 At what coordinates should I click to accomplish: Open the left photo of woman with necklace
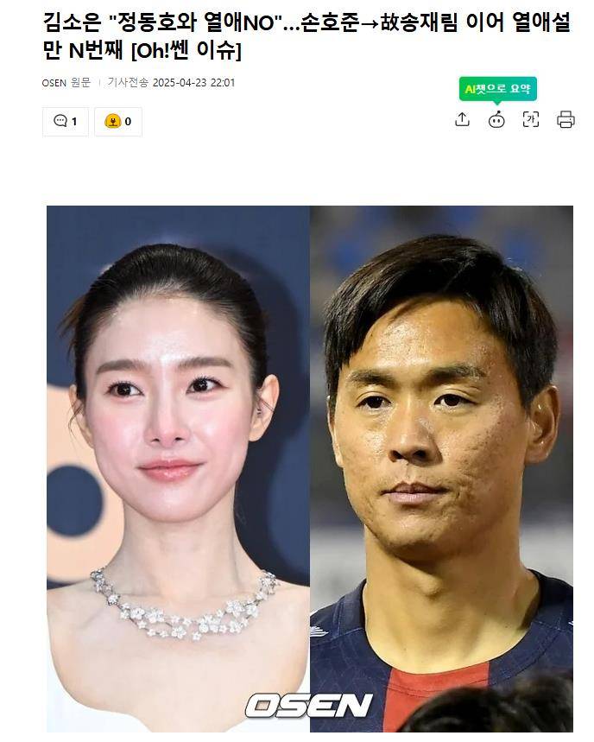(179, 468)
